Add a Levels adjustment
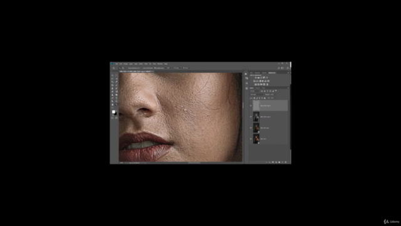This screenshot has width=401, height=226. pyautogui.click(x=259, y=78)
